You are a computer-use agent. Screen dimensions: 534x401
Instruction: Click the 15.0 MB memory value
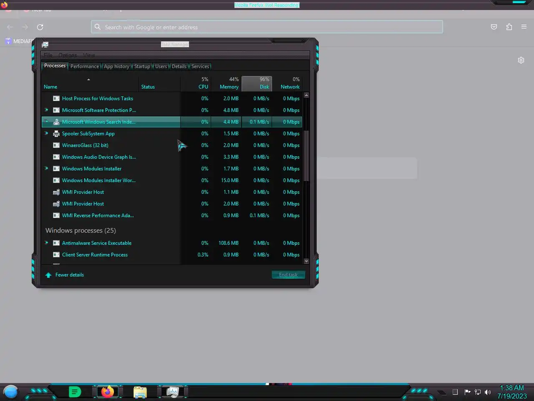[x=230, y=180]
